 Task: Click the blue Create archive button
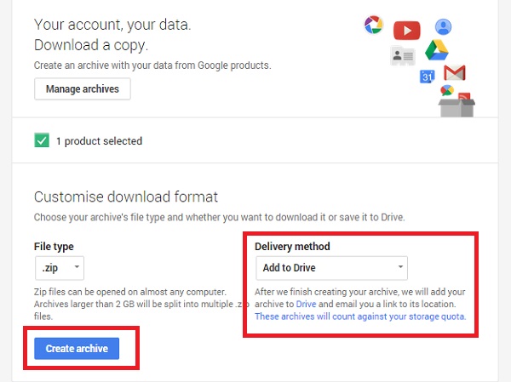(x=77, y=349)
